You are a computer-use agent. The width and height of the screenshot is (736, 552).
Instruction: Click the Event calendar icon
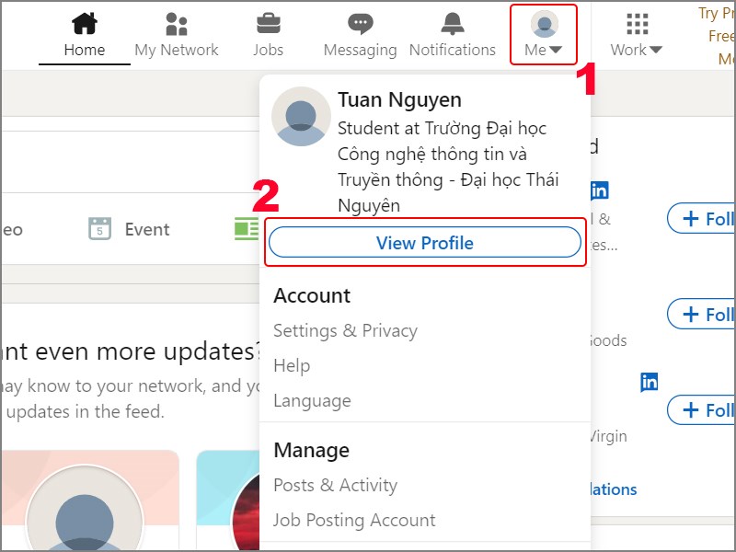tap(99, 228)
